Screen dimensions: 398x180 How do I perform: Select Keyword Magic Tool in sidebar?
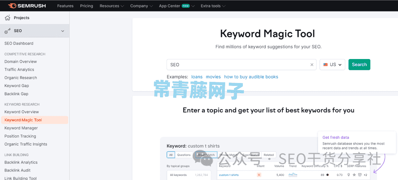[35, 120]
